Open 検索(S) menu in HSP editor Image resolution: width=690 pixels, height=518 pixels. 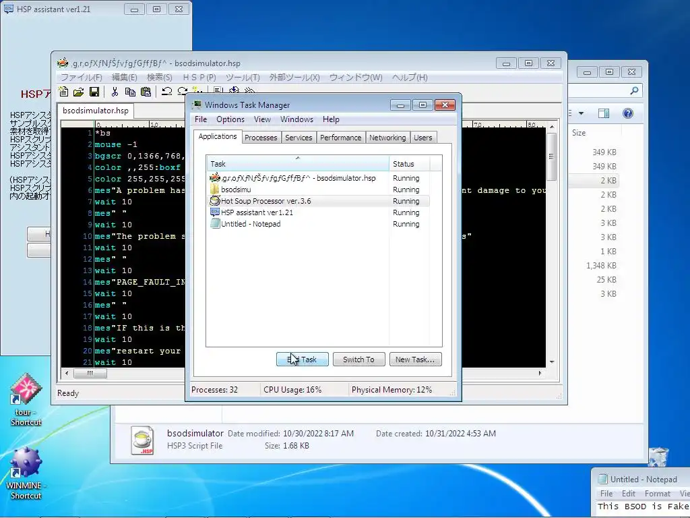click(159, 78)
